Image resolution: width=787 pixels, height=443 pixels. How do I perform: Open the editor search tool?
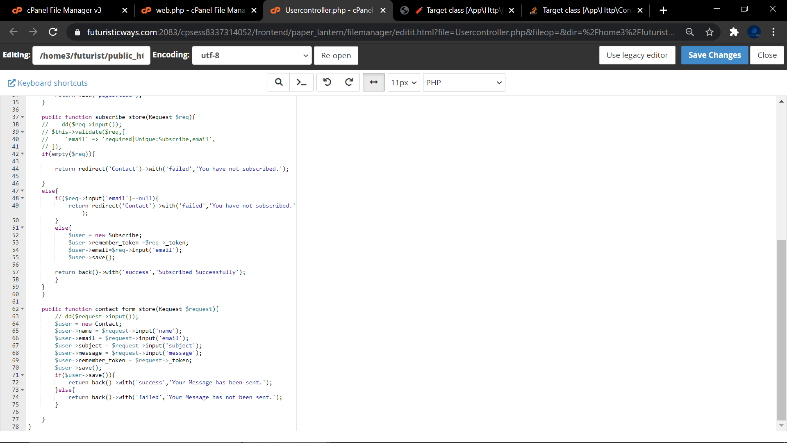click(279, 82)
